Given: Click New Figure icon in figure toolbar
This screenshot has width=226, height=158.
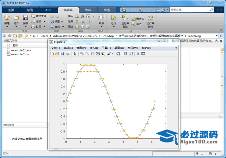Looking at the screenshot, I should pos(52,54).
